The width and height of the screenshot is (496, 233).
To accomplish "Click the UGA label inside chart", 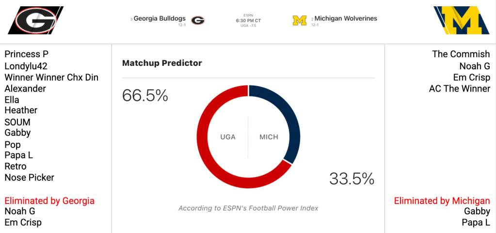I will 228,137.
